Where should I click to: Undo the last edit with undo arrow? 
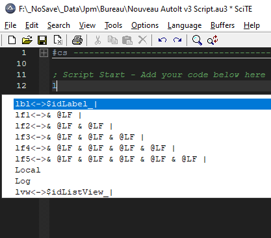pyautogui.click(x=162, y=40)
